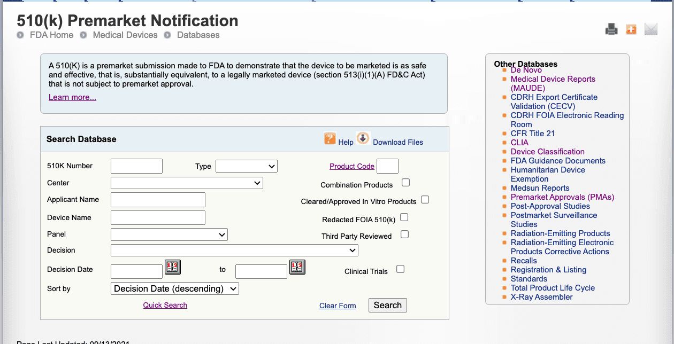Open the Recalls link
Viewport: 674px width, 344px height.
point(524,261)
